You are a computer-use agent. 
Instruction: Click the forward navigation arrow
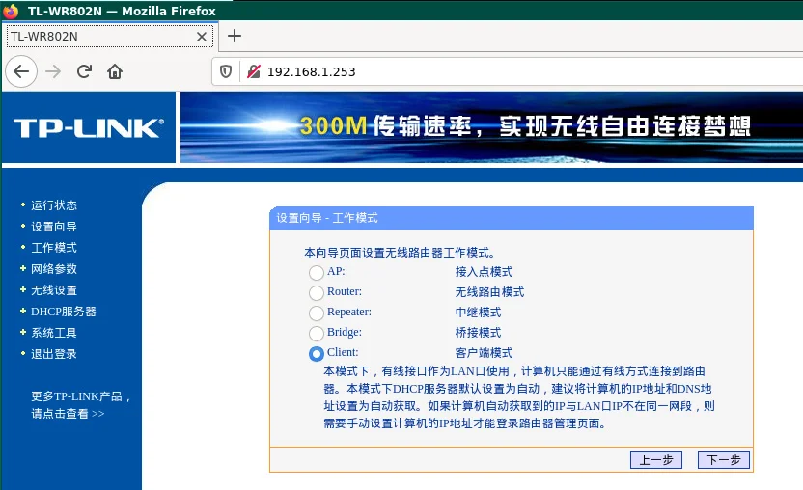coord(53,71)
